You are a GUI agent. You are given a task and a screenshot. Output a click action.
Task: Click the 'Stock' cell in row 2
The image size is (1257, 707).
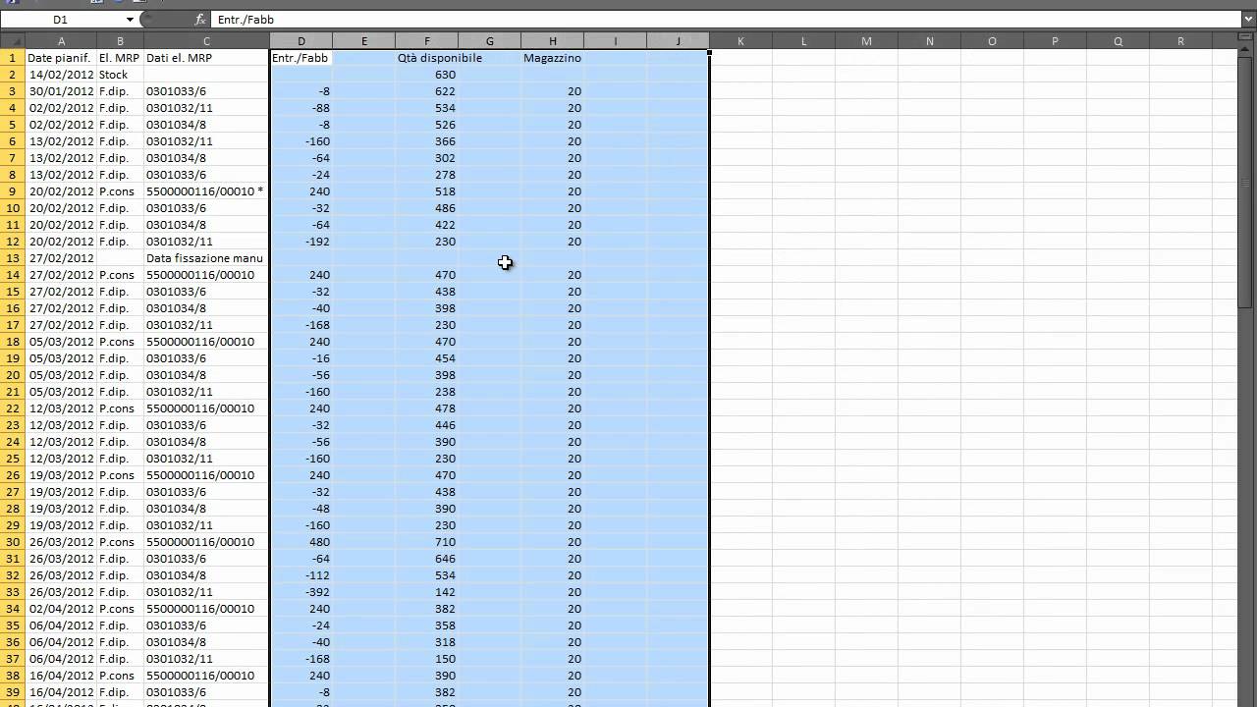click(120, 75)
